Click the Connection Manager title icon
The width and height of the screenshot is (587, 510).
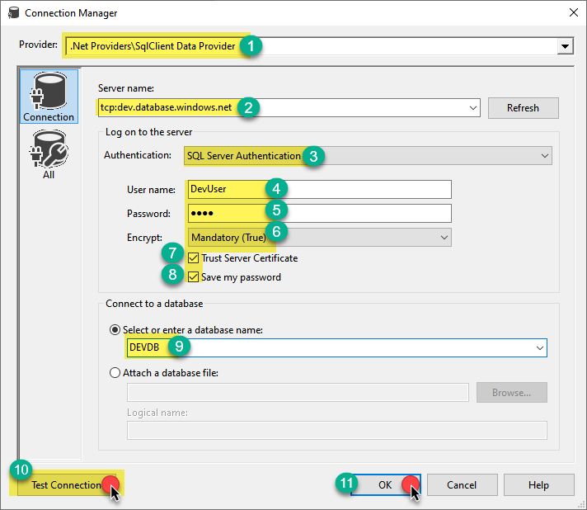[x=13, y=12]
